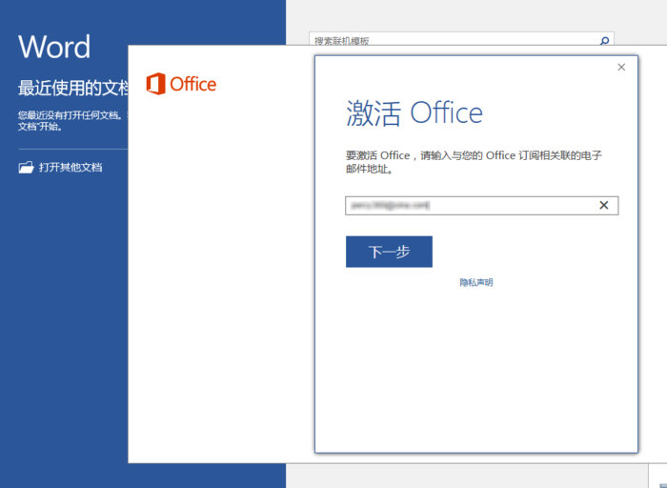
Task: Click the 最近使用的文档 heading
Action: tap(72, 88)
